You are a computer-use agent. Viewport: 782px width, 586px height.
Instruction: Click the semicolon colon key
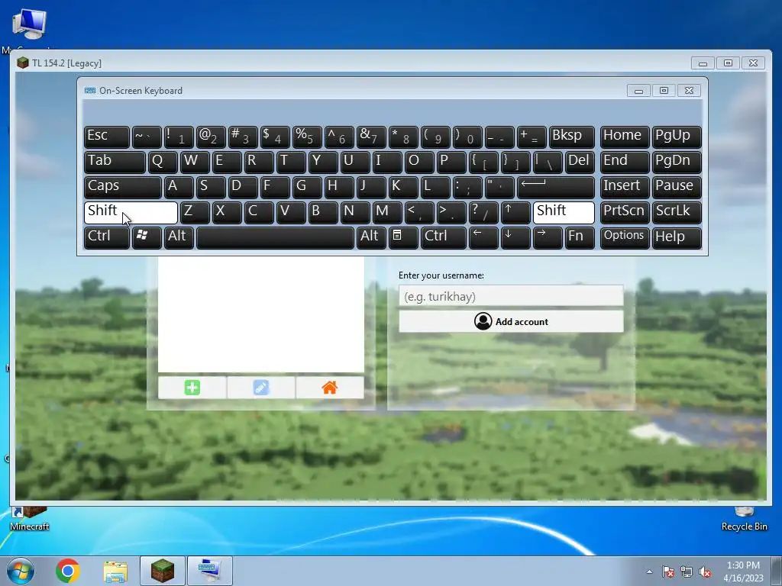click(x=467, y=188)
